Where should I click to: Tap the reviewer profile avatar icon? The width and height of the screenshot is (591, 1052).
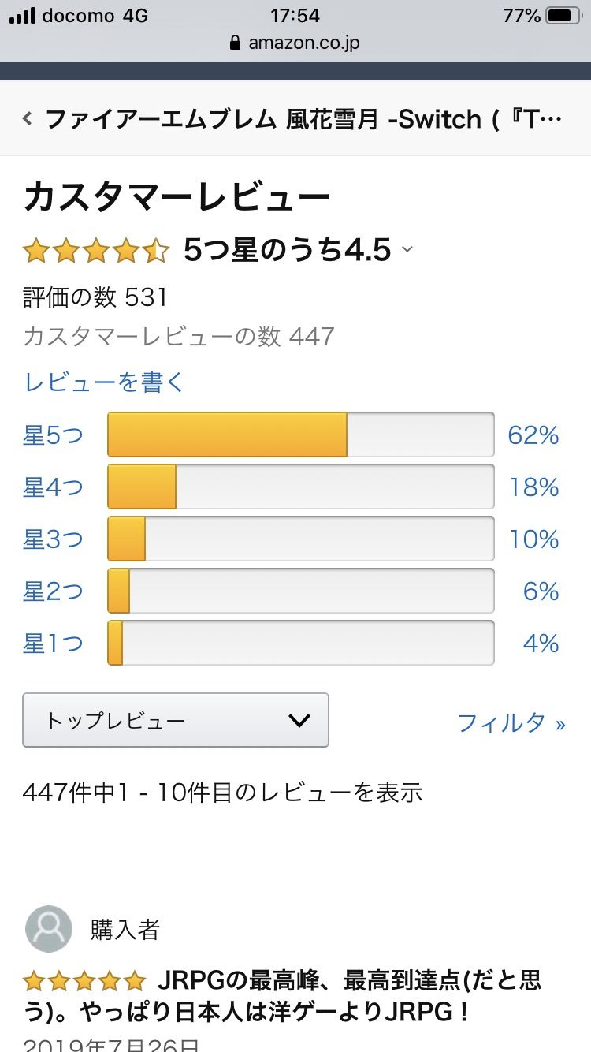[x=49, y=928]
